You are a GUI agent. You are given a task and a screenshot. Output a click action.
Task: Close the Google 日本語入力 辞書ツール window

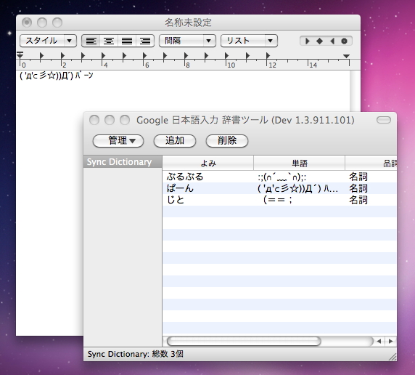pos(94,120)
